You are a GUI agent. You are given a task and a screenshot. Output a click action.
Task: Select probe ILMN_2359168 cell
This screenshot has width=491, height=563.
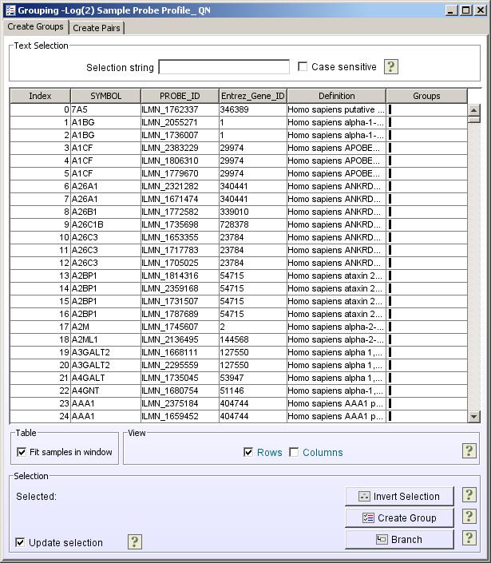click(x=180, y=288)
